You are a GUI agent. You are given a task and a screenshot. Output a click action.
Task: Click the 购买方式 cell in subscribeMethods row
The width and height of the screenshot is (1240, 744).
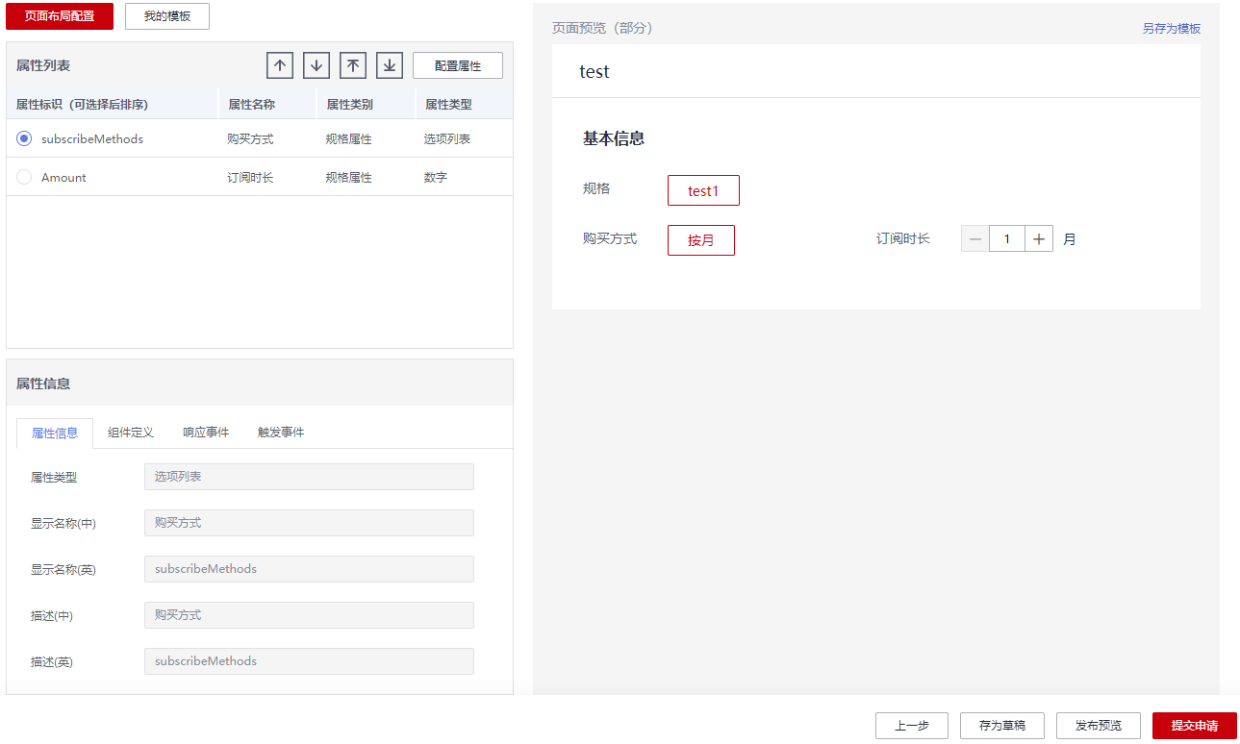tap(250, 138)
